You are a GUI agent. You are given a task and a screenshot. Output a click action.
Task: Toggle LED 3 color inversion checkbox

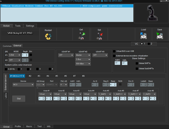[x=37, y=69]
